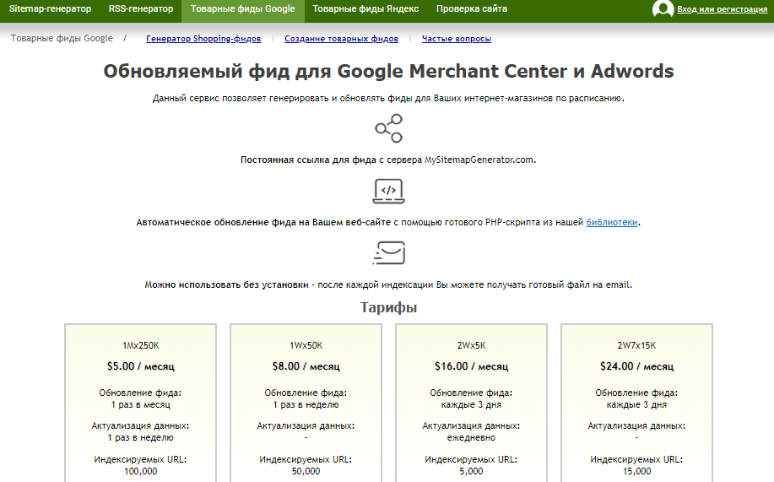
Task: Click the Товарные фиды Google breadcrumb text
Action: 62,39
